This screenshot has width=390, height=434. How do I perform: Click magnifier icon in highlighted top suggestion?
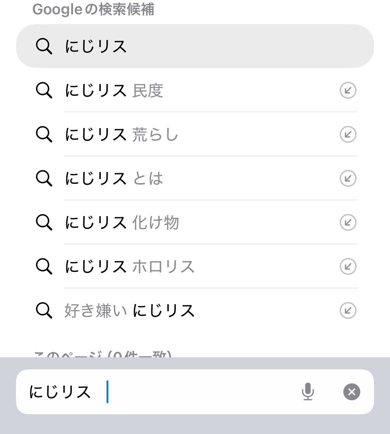[44, 46]
